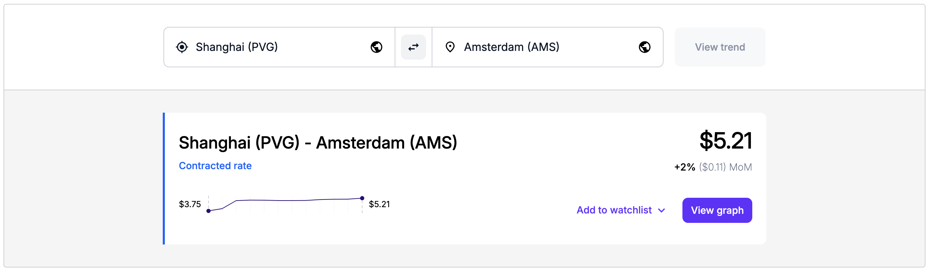The height and width of the screenshot is (271, 929).
Task: Click the sparkline start point at $3.75
Action: [x=209, y=211]
